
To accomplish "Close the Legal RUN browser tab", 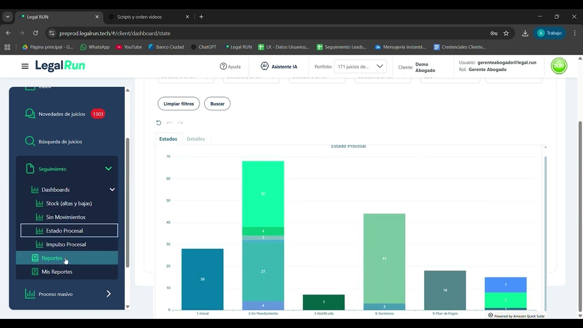I will [97, 17].
